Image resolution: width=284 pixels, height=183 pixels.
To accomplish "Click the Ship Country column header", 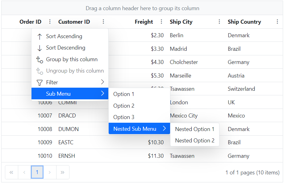I will [x=244, y=22].
